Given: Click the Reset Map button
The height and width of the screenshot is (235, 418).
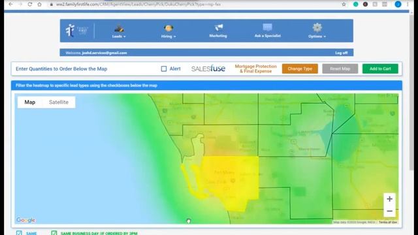Looking at the screenshot, I should pos(340,69).
